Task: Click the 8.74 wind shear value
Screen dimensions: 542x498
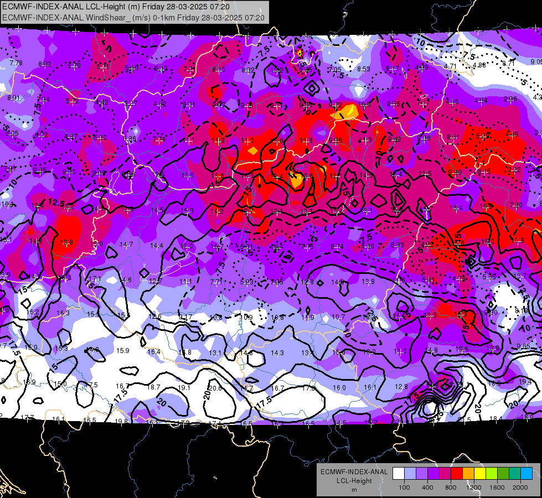Action: [x=337, y=246]
